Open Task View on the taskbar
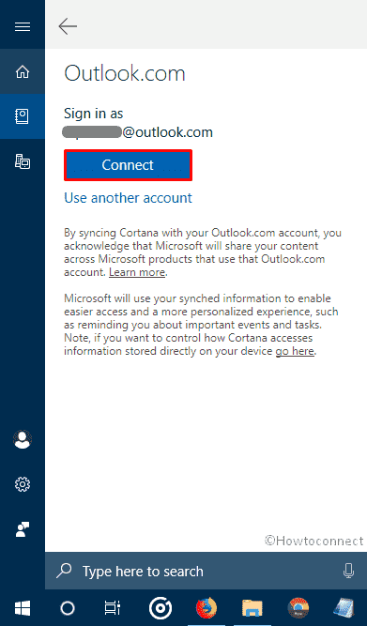The height and width of the screenshot is (626, 367). click(x=113, y=608)
